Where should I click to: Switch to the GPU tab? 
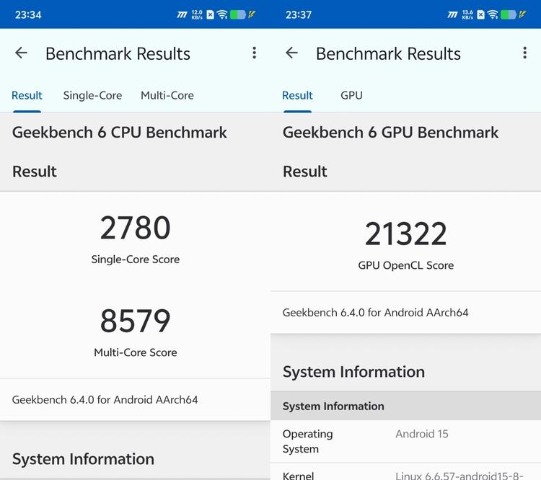(x=351, y=96)
